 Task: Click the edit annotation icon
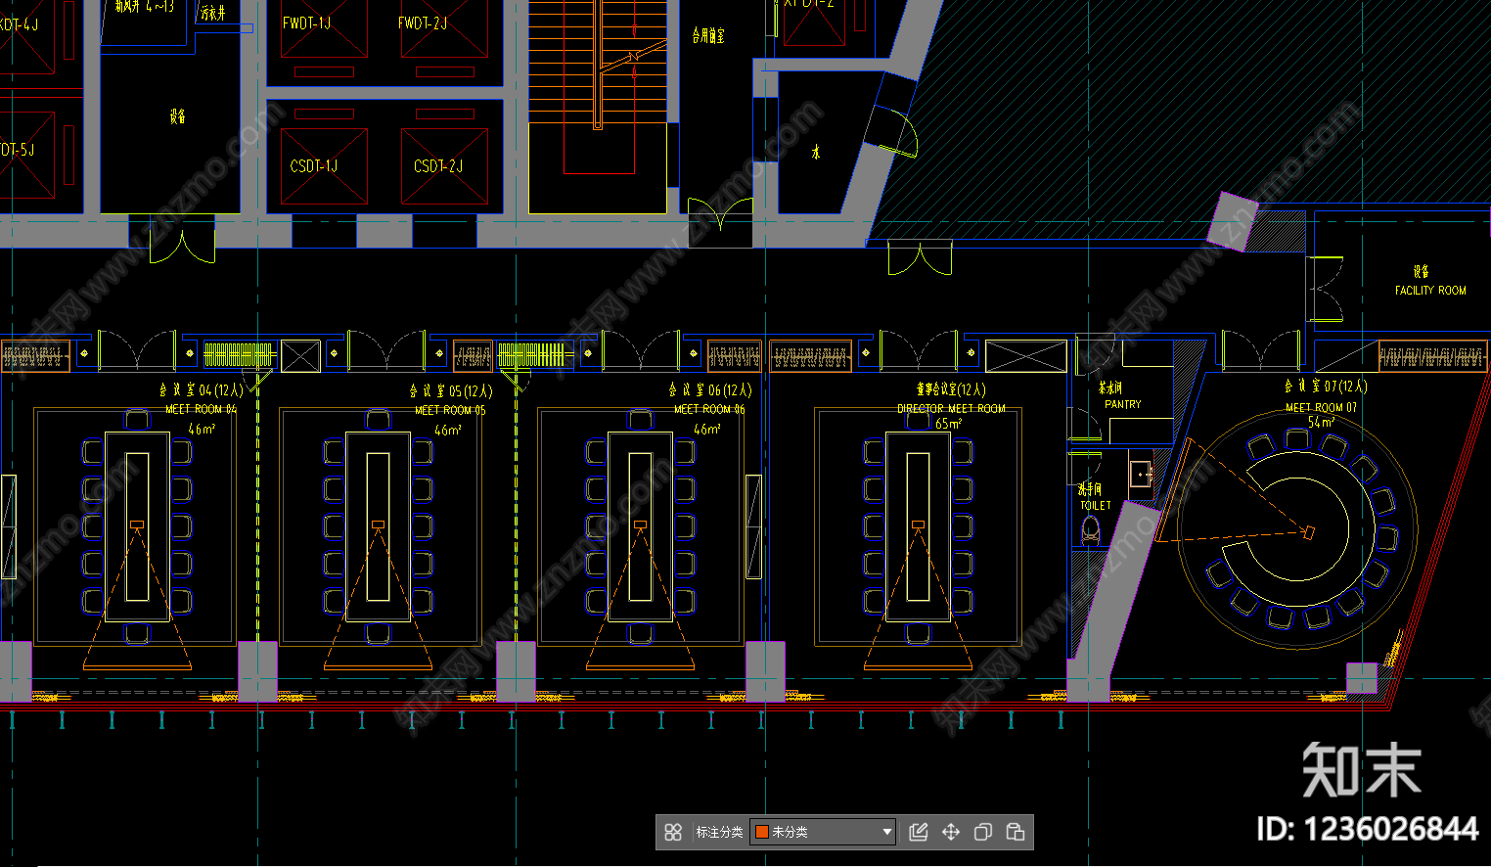(x=919, y=832)
